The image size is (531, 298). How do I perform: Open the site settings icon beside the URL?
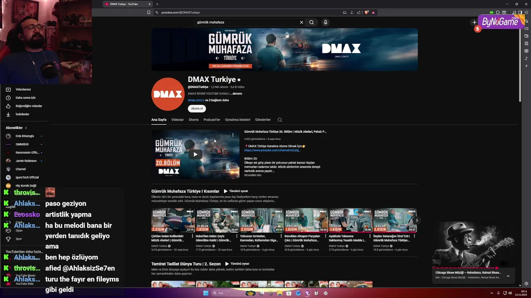click(x=157, y=12)
